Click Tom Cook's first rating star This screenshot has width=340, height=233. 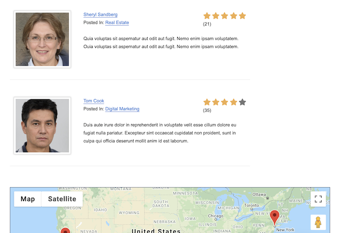pyautogui.click(x=207, y=102)
